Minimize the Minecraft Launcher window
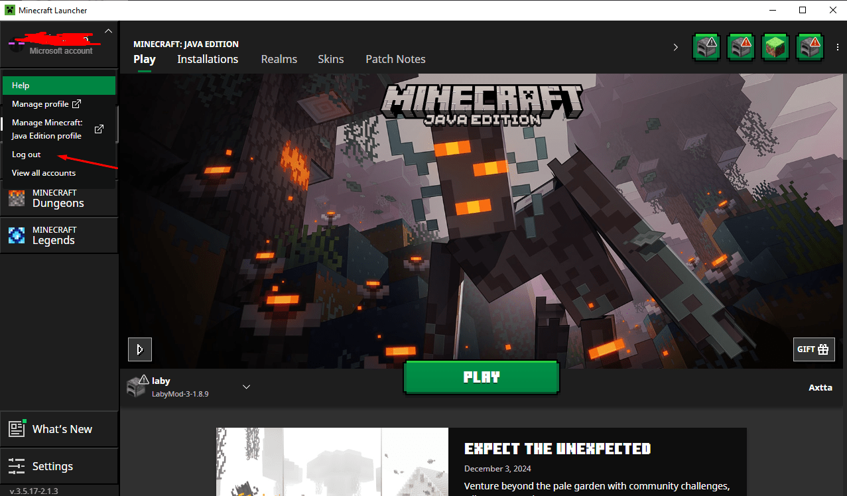This screenshot has width=847, height=496. (x=773, y=10)
